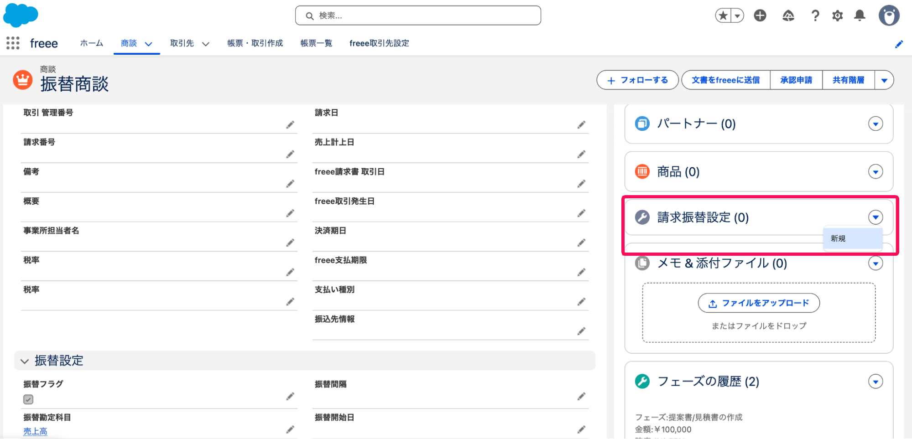Go to the 帳票・取引作成 tab
The width and height of the screenshot is (912, 439).
255,43
